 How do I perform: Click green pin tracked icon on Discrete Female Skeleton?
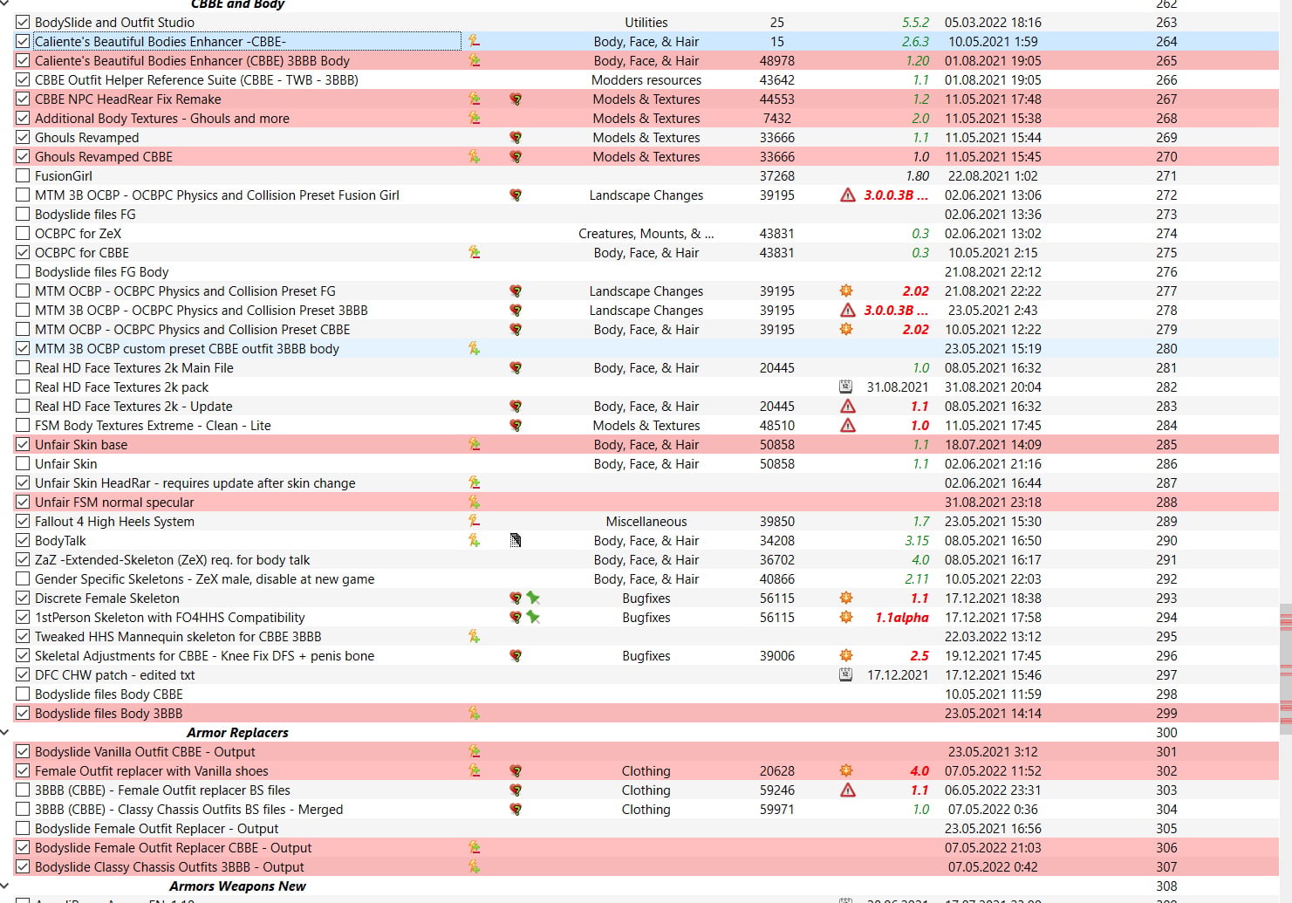[533, 599]
